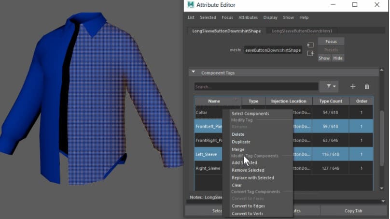The height and width of the screenshot is (219, 390).
Task: Select Convert to Edges in context menu
Action: [x=248, y=206]
